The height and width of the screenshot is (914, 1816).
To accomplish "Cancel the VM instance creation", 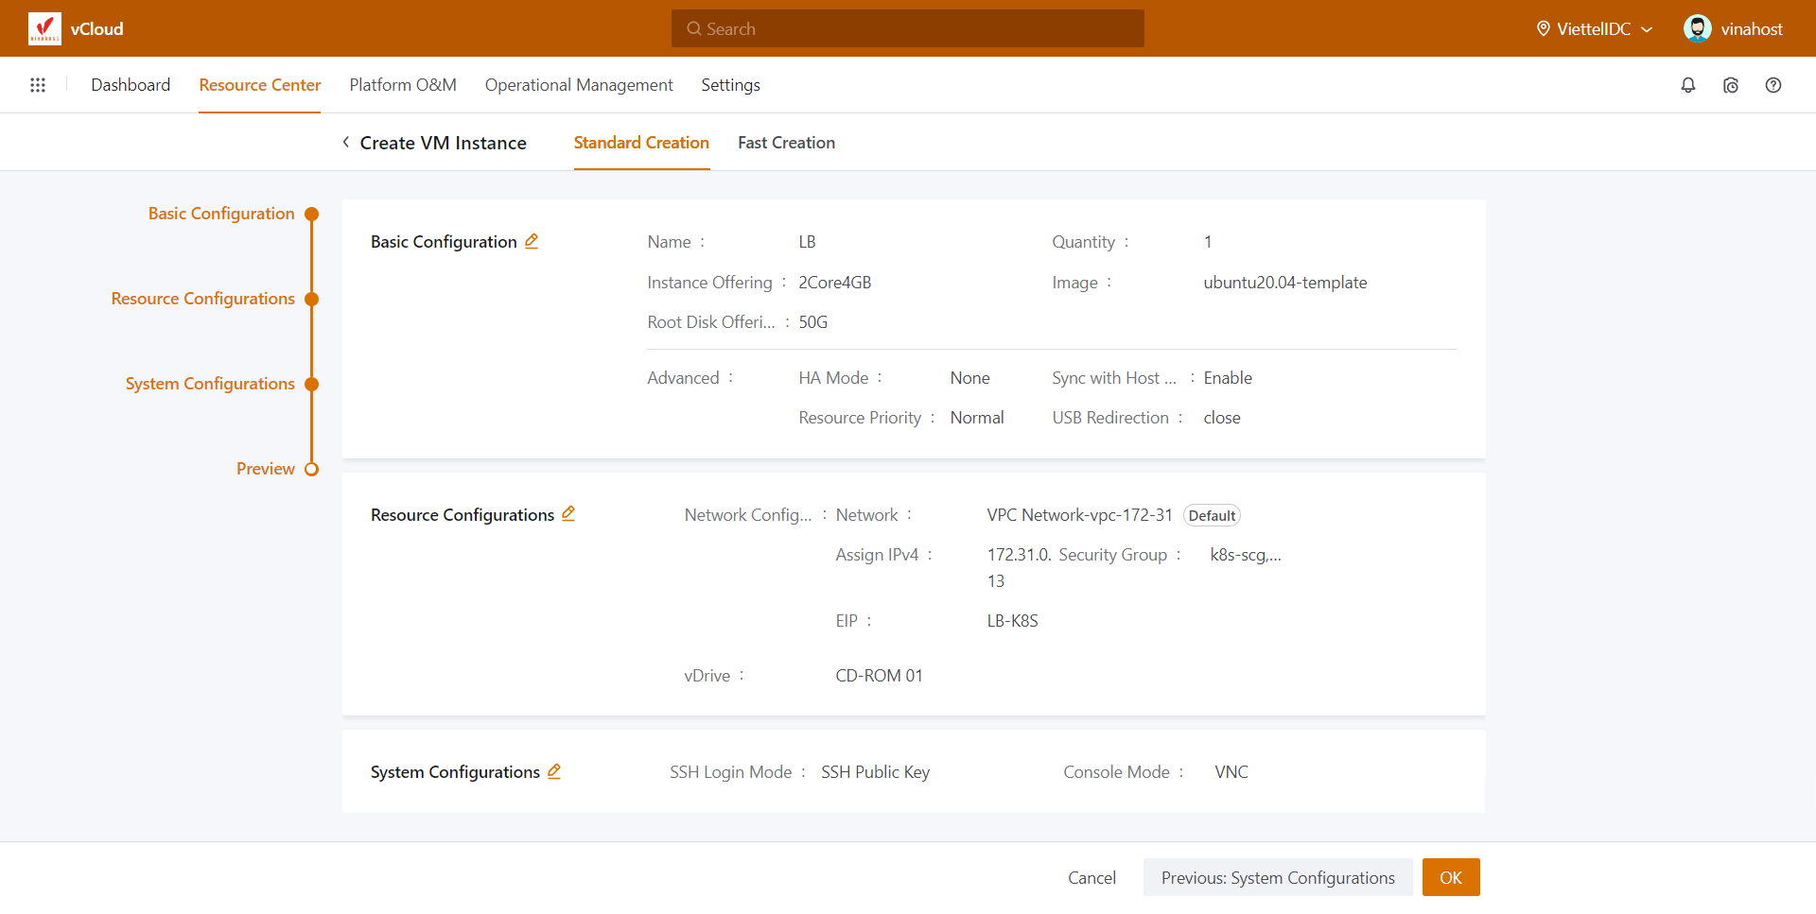I will [1091, 877].
